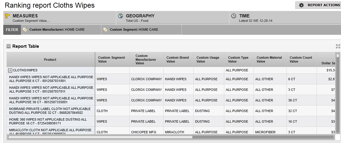This screenshot has height=143, width=341.
Task: Click the horizontal scrollbar of the table
Action: [x=100, y=137]
